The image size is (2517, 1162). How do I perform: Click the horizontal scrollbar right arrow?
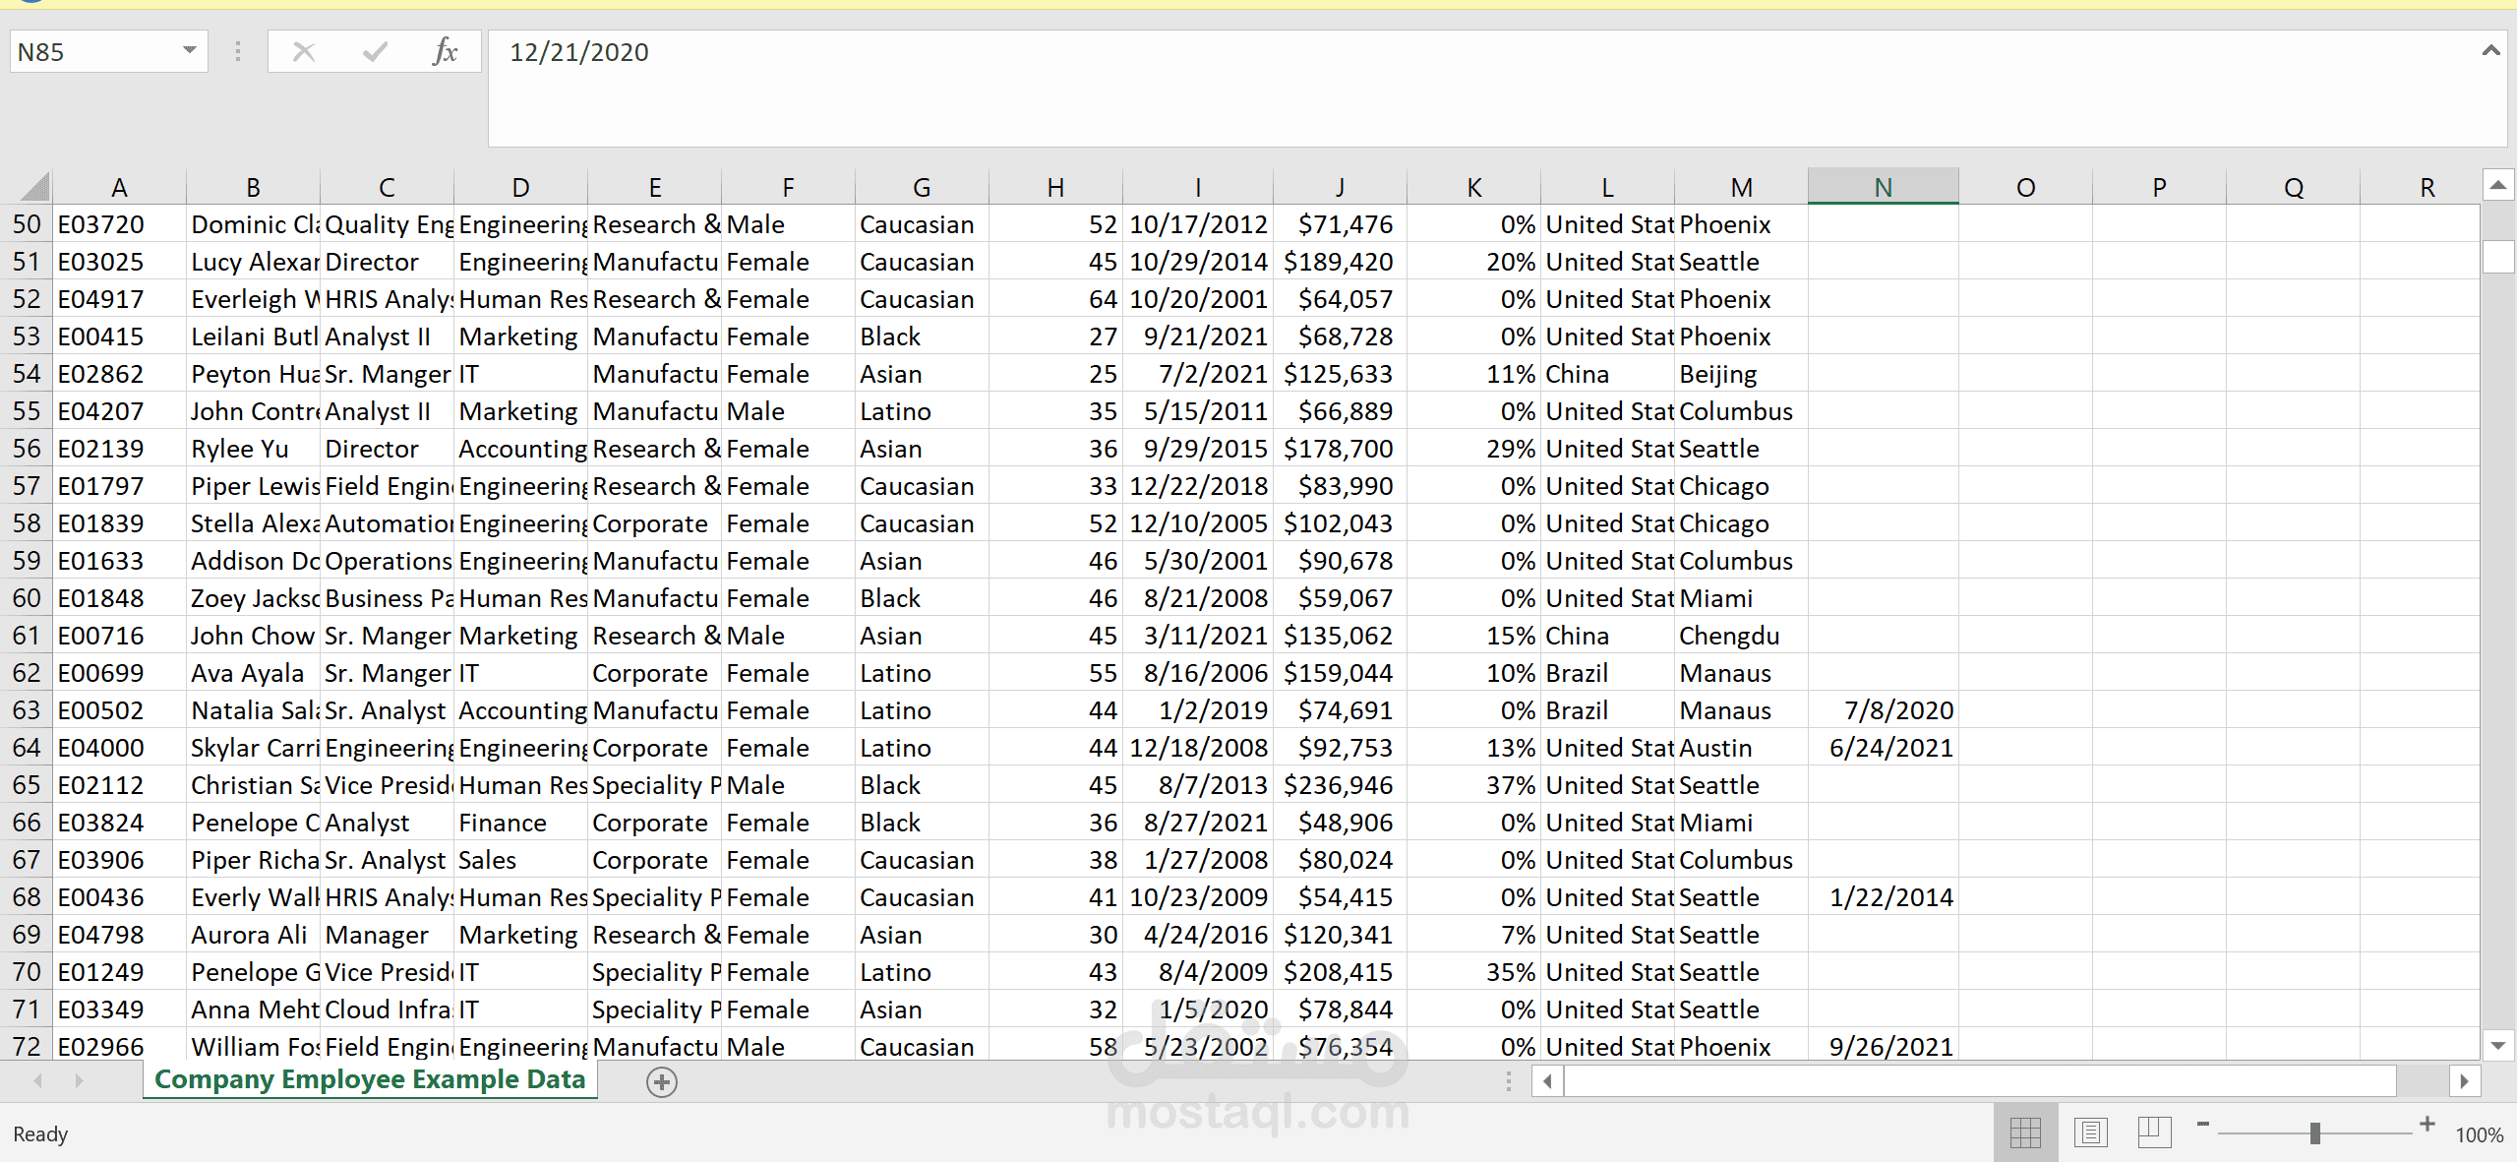click(x=2466, y=1080)
